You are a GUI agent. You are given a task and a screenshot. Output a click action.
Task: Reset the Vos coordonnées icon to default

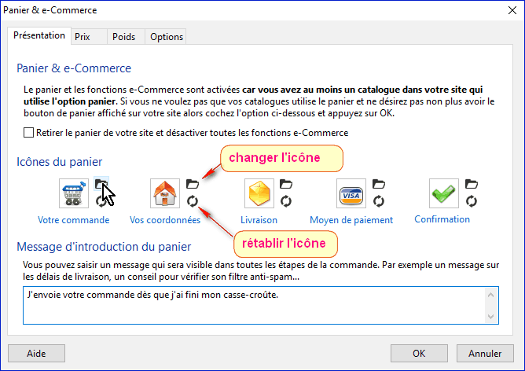192,201
